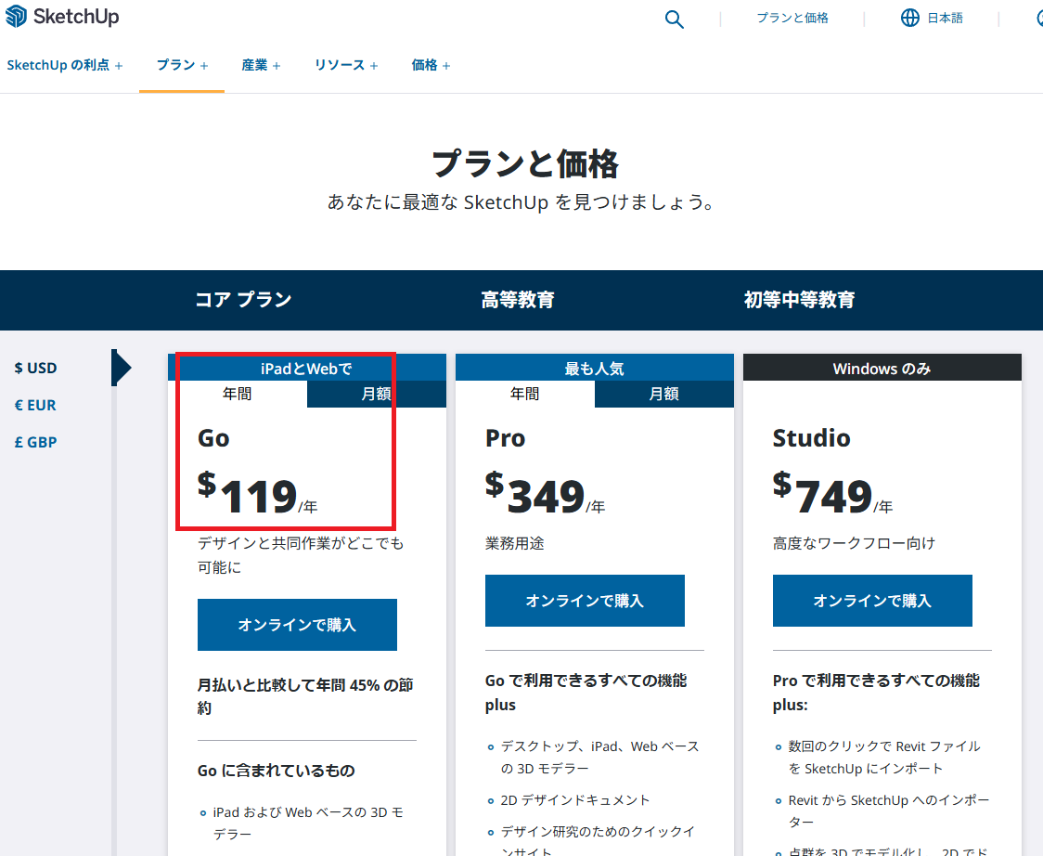This screenshot has width=1043, height=856.
Task: Switch to the 初等中等教育 tab
Action: point(799,300)
